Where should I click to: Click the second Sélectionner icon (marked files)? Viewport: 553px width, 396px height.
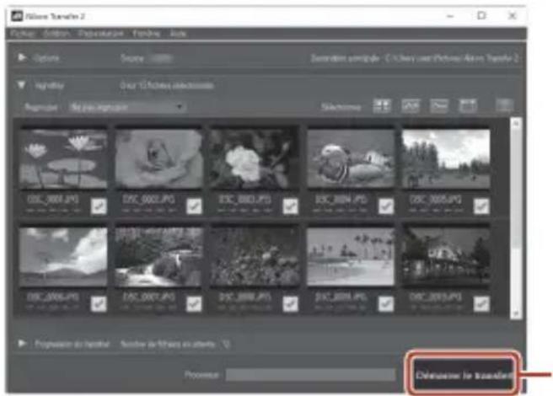[x=411, y=105]
